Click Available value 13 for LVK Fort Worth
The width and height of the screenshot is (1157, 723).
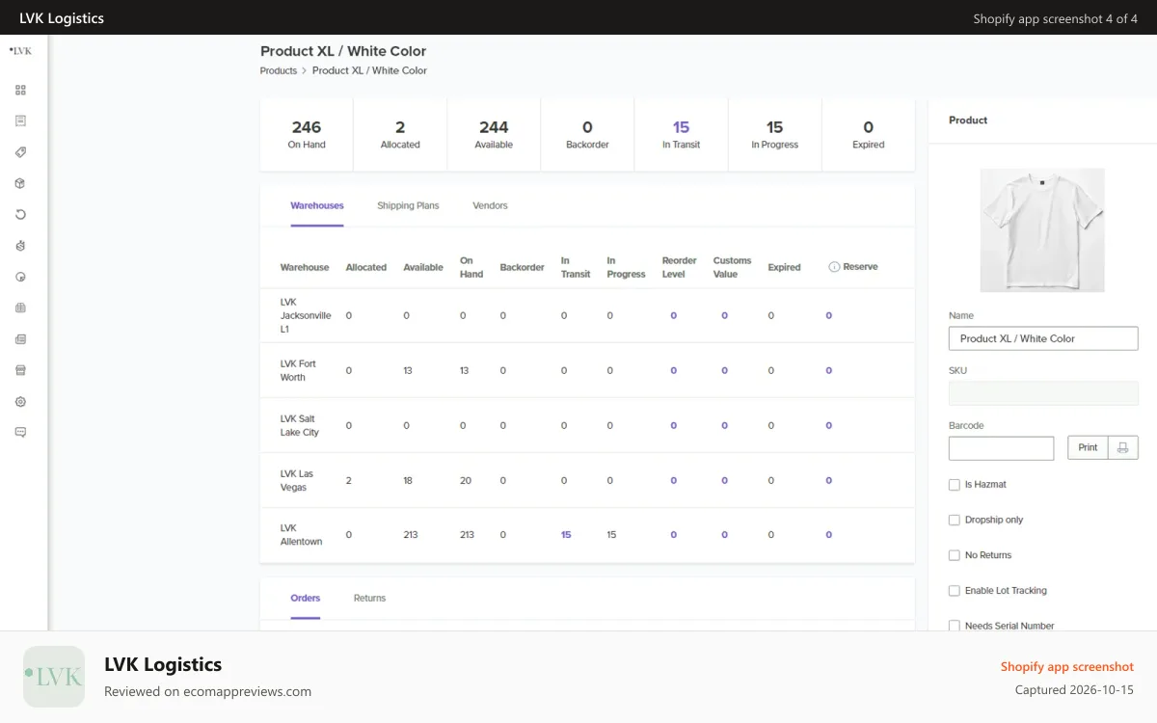408,370
